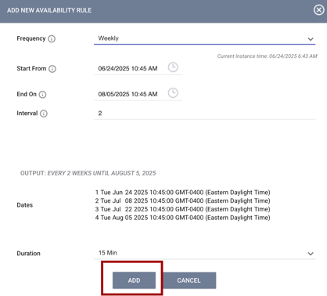Image resolution: width=327 pixels, height=296 pixels.
Task: Click the Frequency info icon
Action: click(x=52, y=39)
